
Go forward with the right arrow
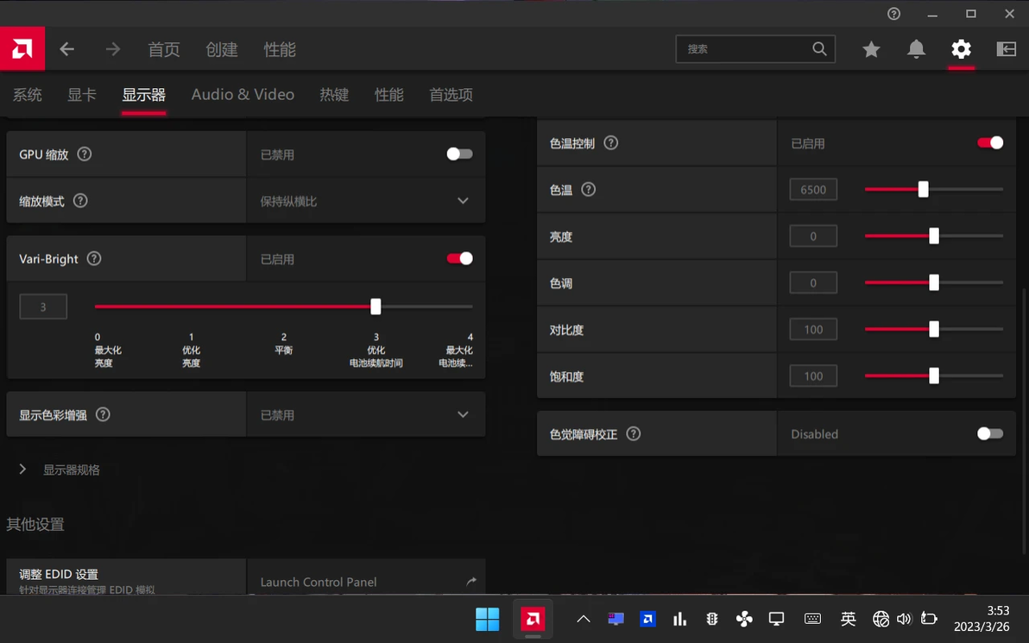tap(113, 49)
